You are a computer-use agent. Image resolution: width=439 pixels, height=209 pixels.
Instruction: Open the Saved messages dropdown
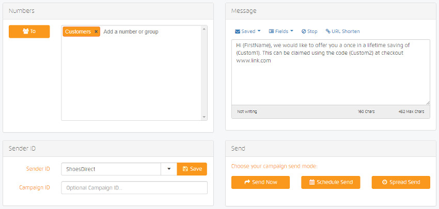click(x=248, y=31)
